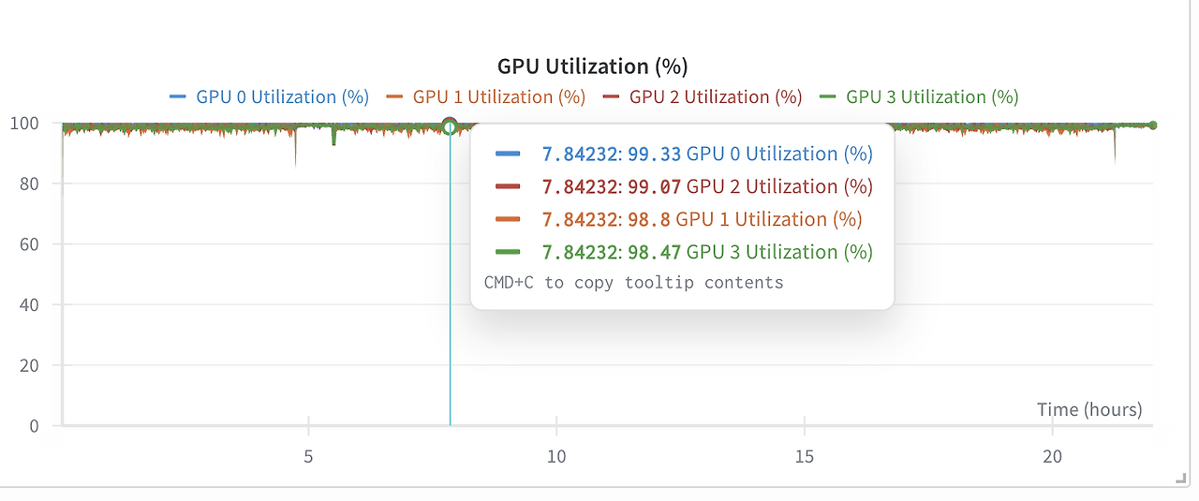
Task: Click the 99.33 value in the tooltip
Action: 656,154
